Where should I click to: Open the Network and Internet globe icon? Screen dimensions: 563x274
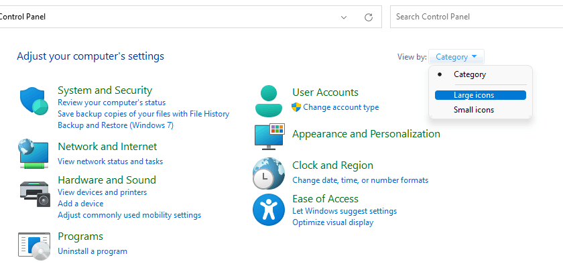click(34, 153)
